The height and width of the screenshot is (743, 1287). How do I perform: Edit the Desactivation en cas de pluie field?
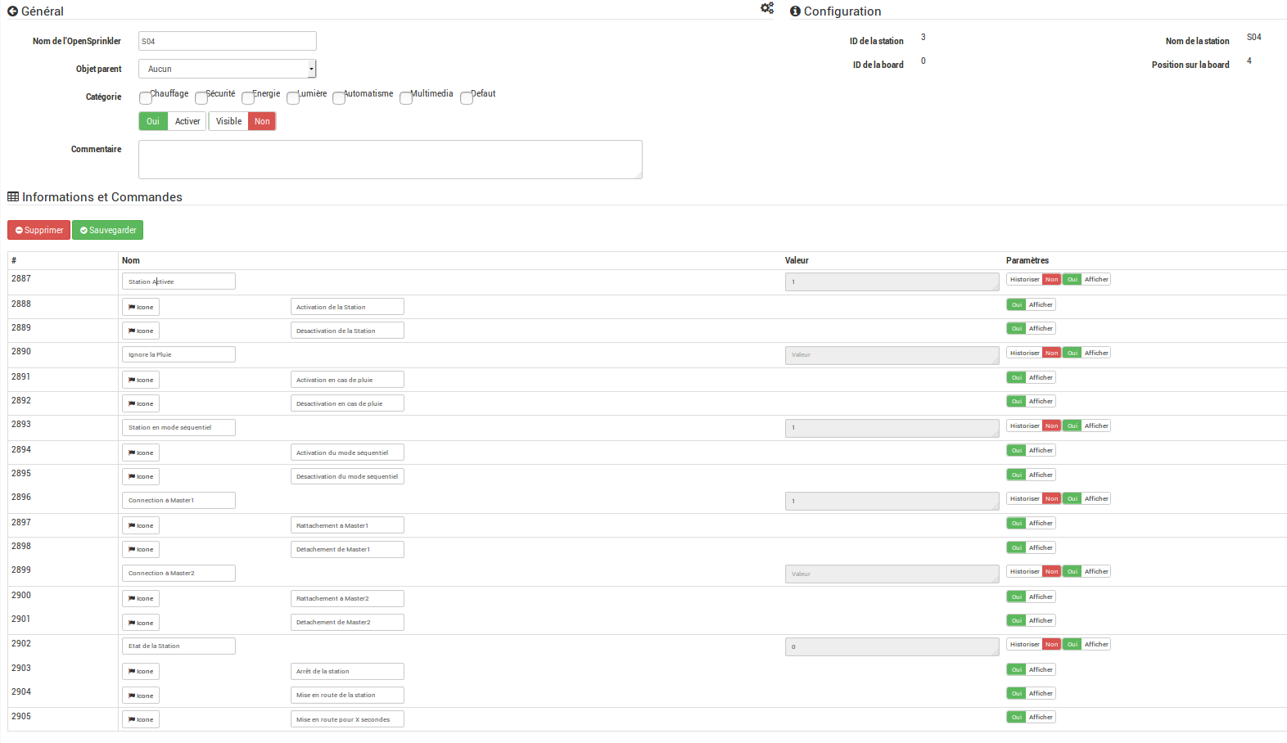(347, 403)
